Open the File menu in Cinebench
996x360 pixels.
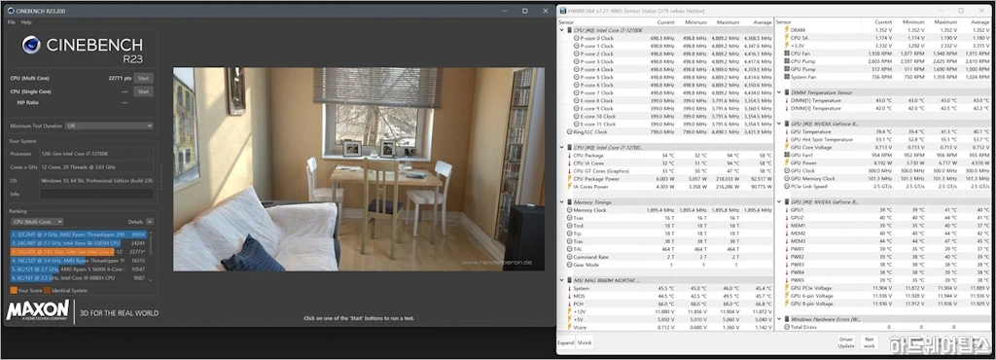12,22
